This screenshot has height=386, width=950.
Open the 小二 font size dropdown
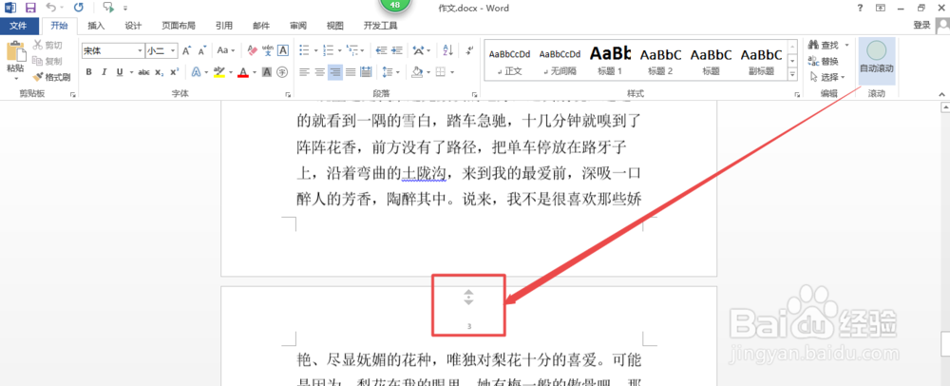174,51
